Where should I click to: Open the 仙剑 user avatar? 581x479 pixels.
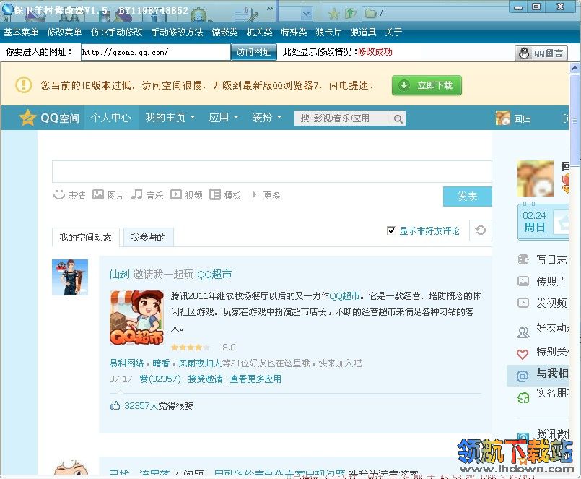pyautogui.click(x=70, y=277)
